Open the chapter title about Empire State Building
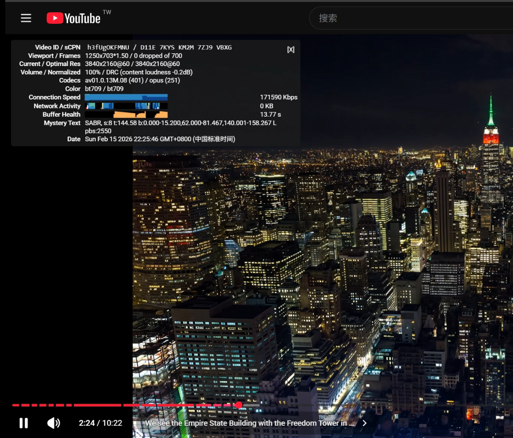 (249, 423)
